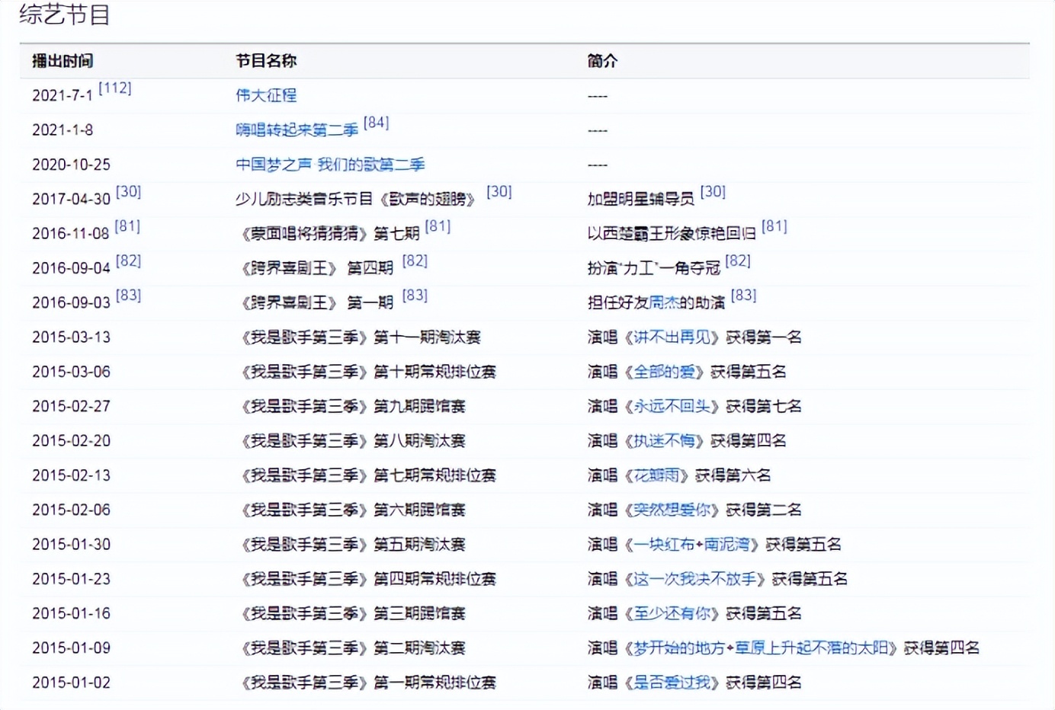1055x710 pixels.
Task: Open the song link 一块红布+南泥湾
Action: 688,544
